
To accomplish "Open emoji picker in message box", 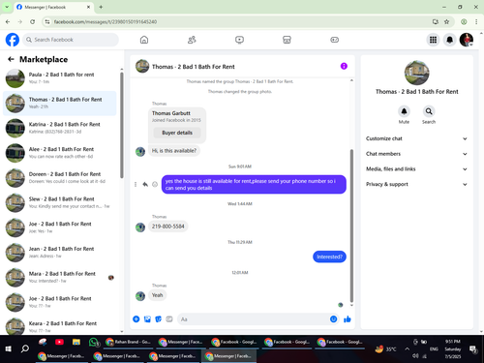I will 333,319.
